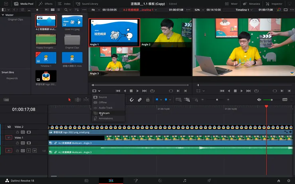Open the Deliver page rocket icon
This screenshot has height=184, width=295.
coord(209,180)
